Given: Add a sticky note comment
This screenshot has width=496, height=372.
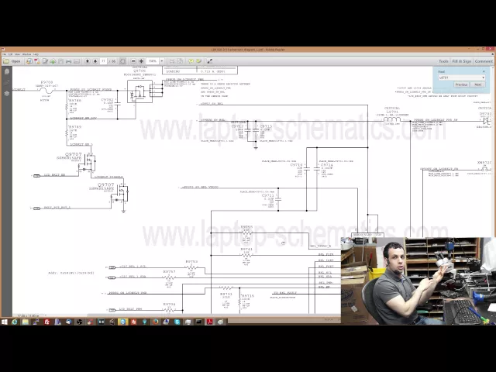Looking at the screenshot, I should pos(191,61).
